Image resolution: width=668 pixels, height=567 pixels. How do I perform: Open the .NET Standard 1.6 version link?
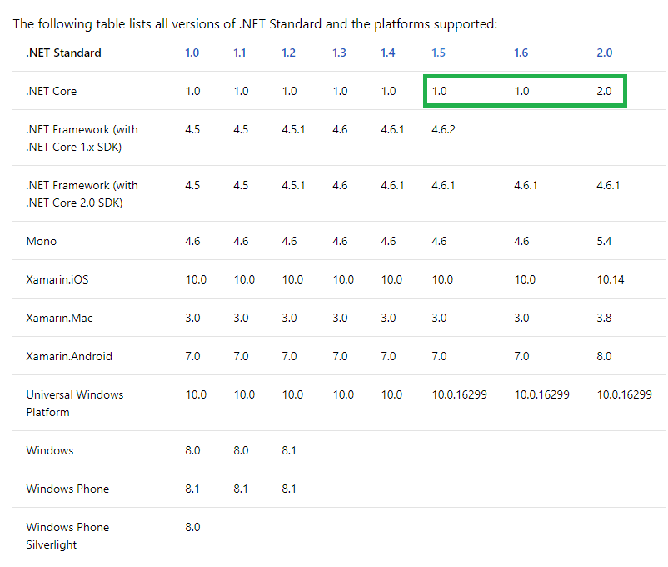(x=521, y=53)
